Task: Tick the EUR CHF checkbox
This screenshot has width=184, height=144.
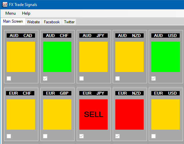Action: (x=9, y=136)
